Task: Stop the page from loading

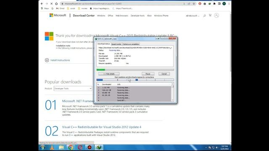Action: tap(51, 4)
